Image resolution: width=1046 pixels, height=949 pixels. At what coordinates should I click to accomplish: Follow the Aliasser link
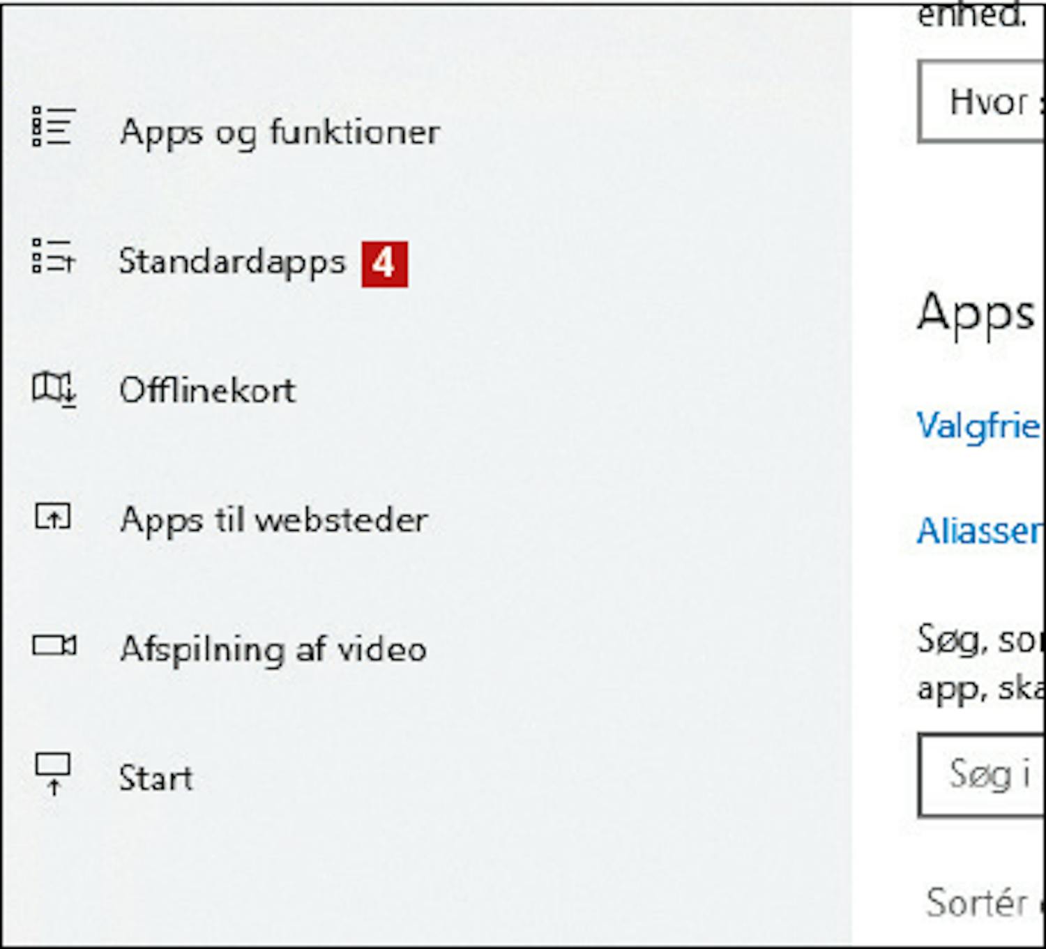pyautogui.click(x=979, y=531)
